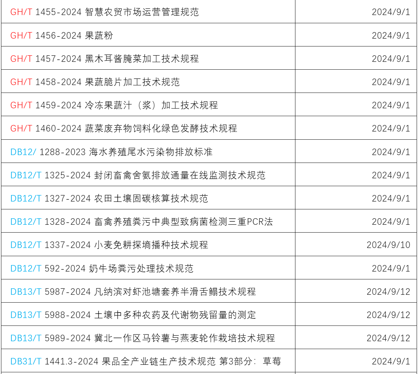418x374 pixels.
Task: Click DB12/T 1328-2024 三重PCR法 entry
Action: click(142, 222)
